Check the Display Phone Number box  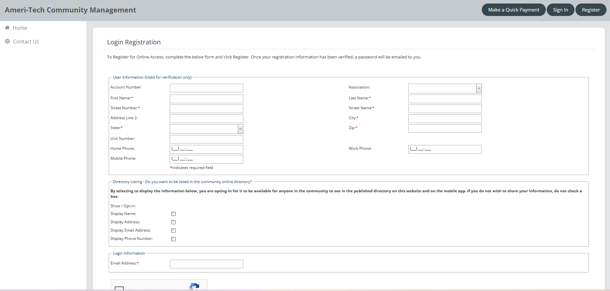tap(173, 239)
